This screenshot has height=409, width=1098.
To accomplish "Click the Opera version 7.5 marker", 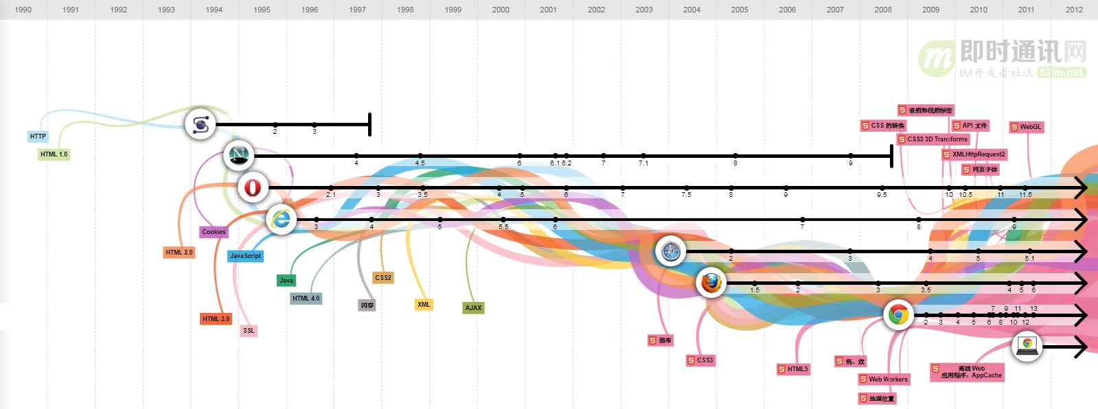I will (x=687, y=187).
